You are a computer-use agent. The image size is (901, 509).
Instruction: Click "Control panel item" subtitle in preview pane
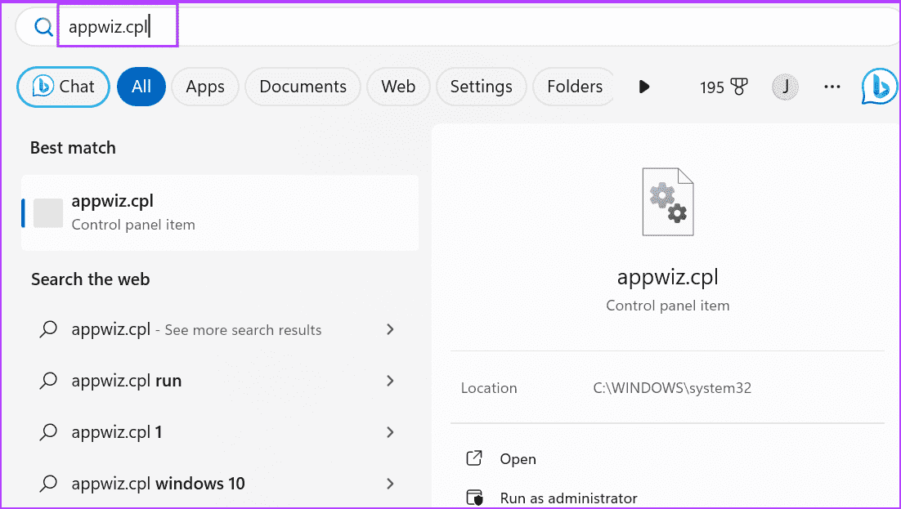668,306
